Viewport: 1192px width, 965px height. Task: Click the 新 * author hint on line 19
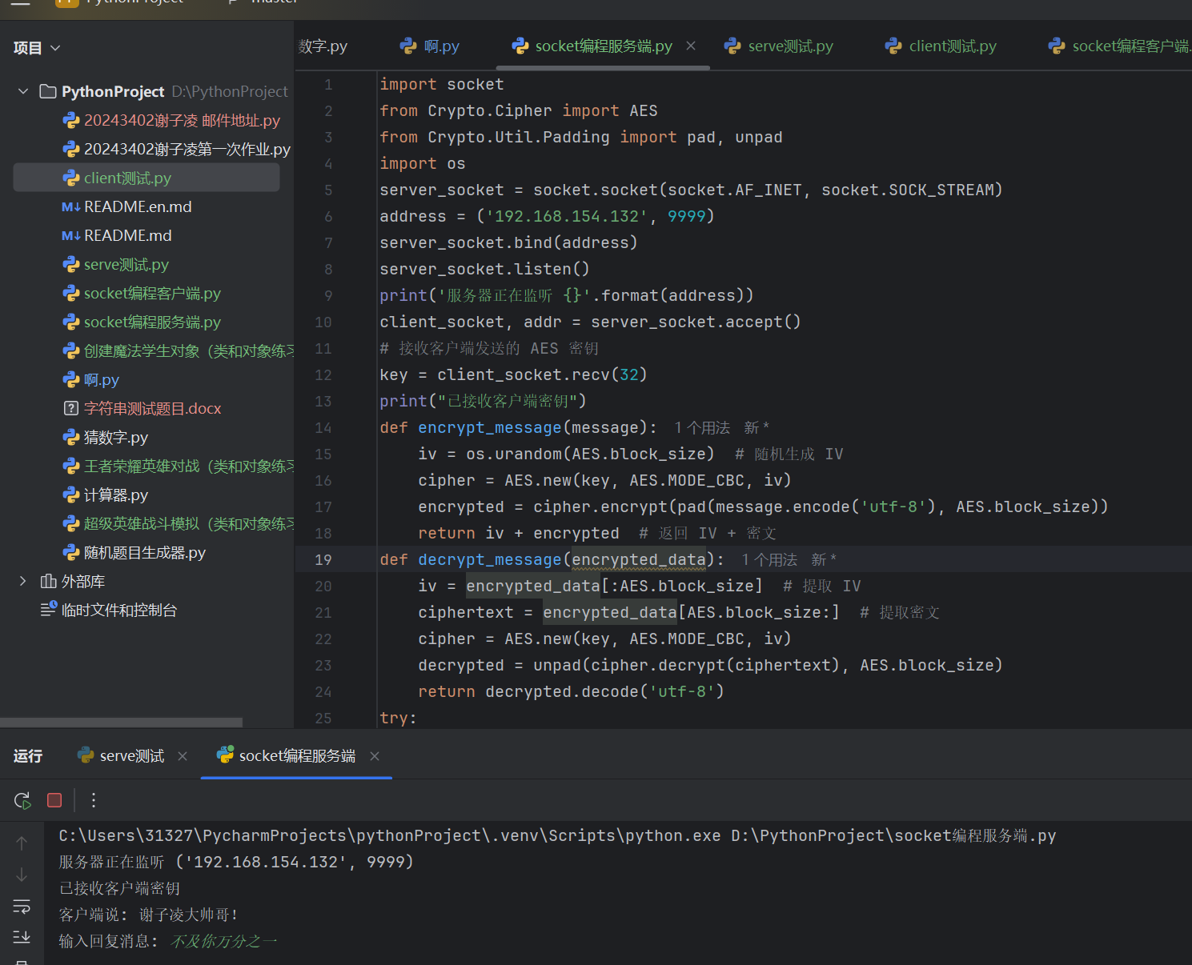(824, 560)
